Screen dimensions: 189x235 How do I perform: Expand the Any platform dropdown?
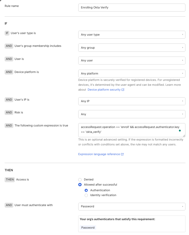132,73
